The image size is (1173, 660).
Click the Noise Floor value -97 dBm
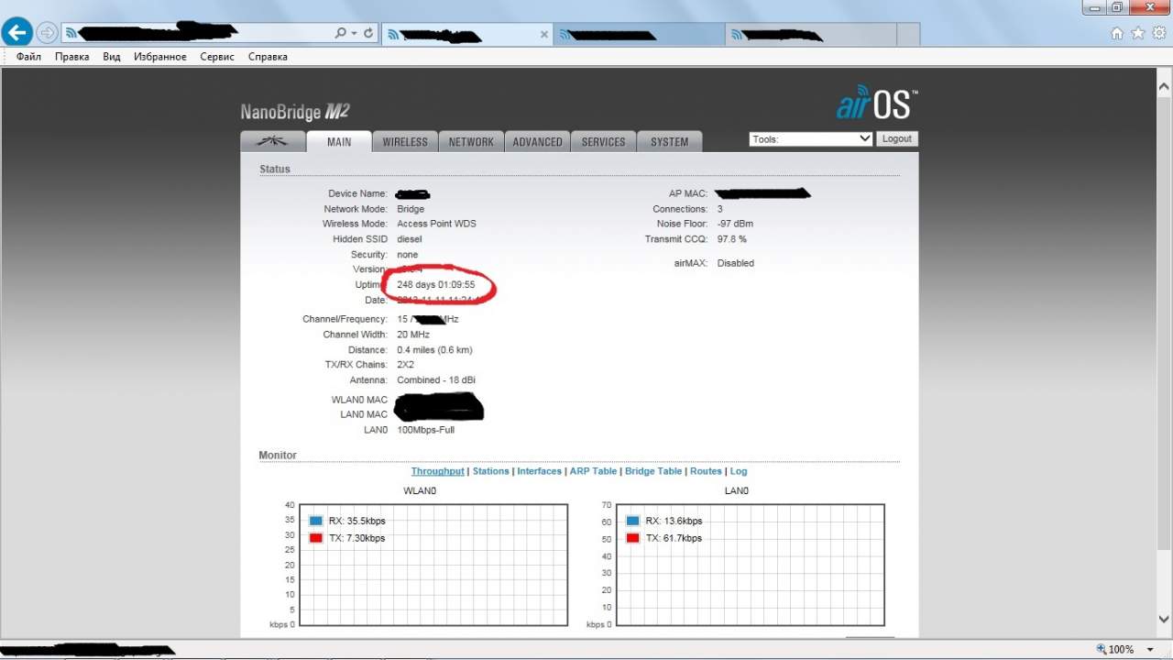click(x=735, y=224)
